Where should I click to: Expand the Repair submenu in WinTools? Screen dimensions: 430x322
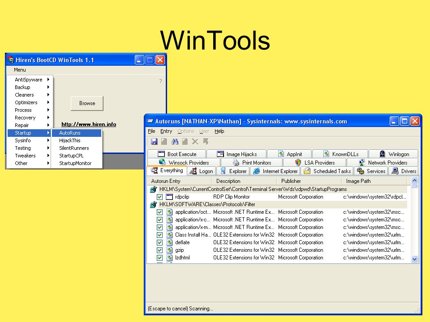30,125
